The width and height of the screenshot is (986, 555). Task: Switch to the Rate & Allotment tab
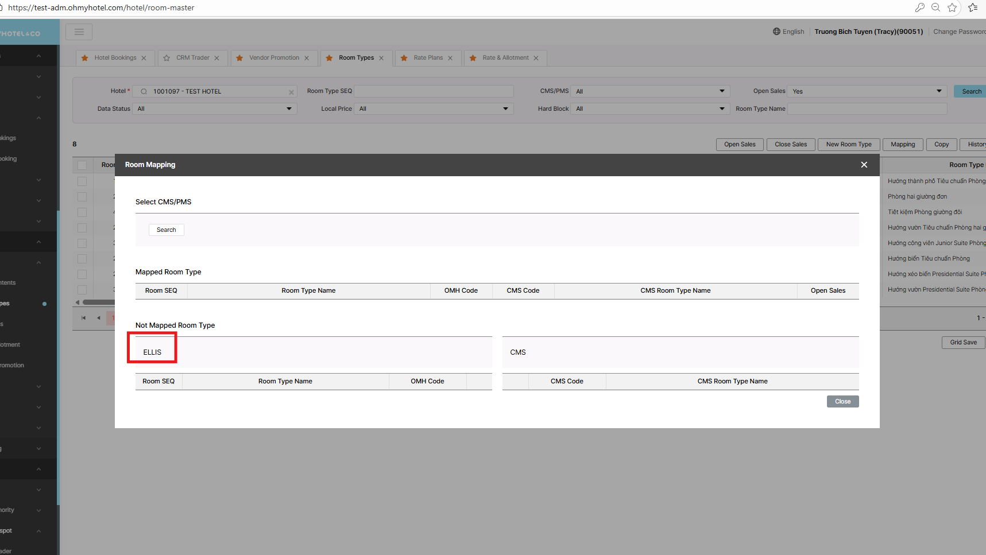point(505,58)
